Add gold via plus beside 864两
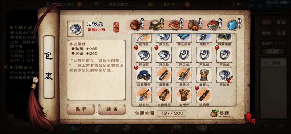 click(188, 5)
